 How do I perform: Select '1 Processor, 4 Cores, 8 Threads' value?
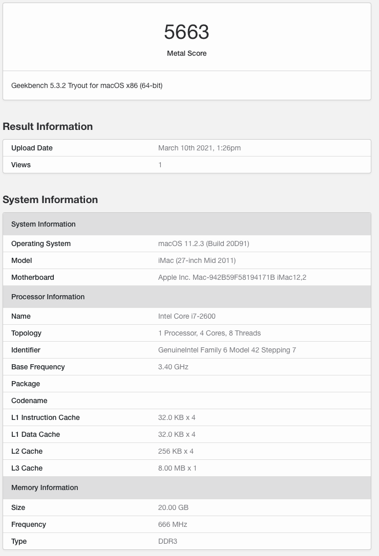tap(209, 333)
